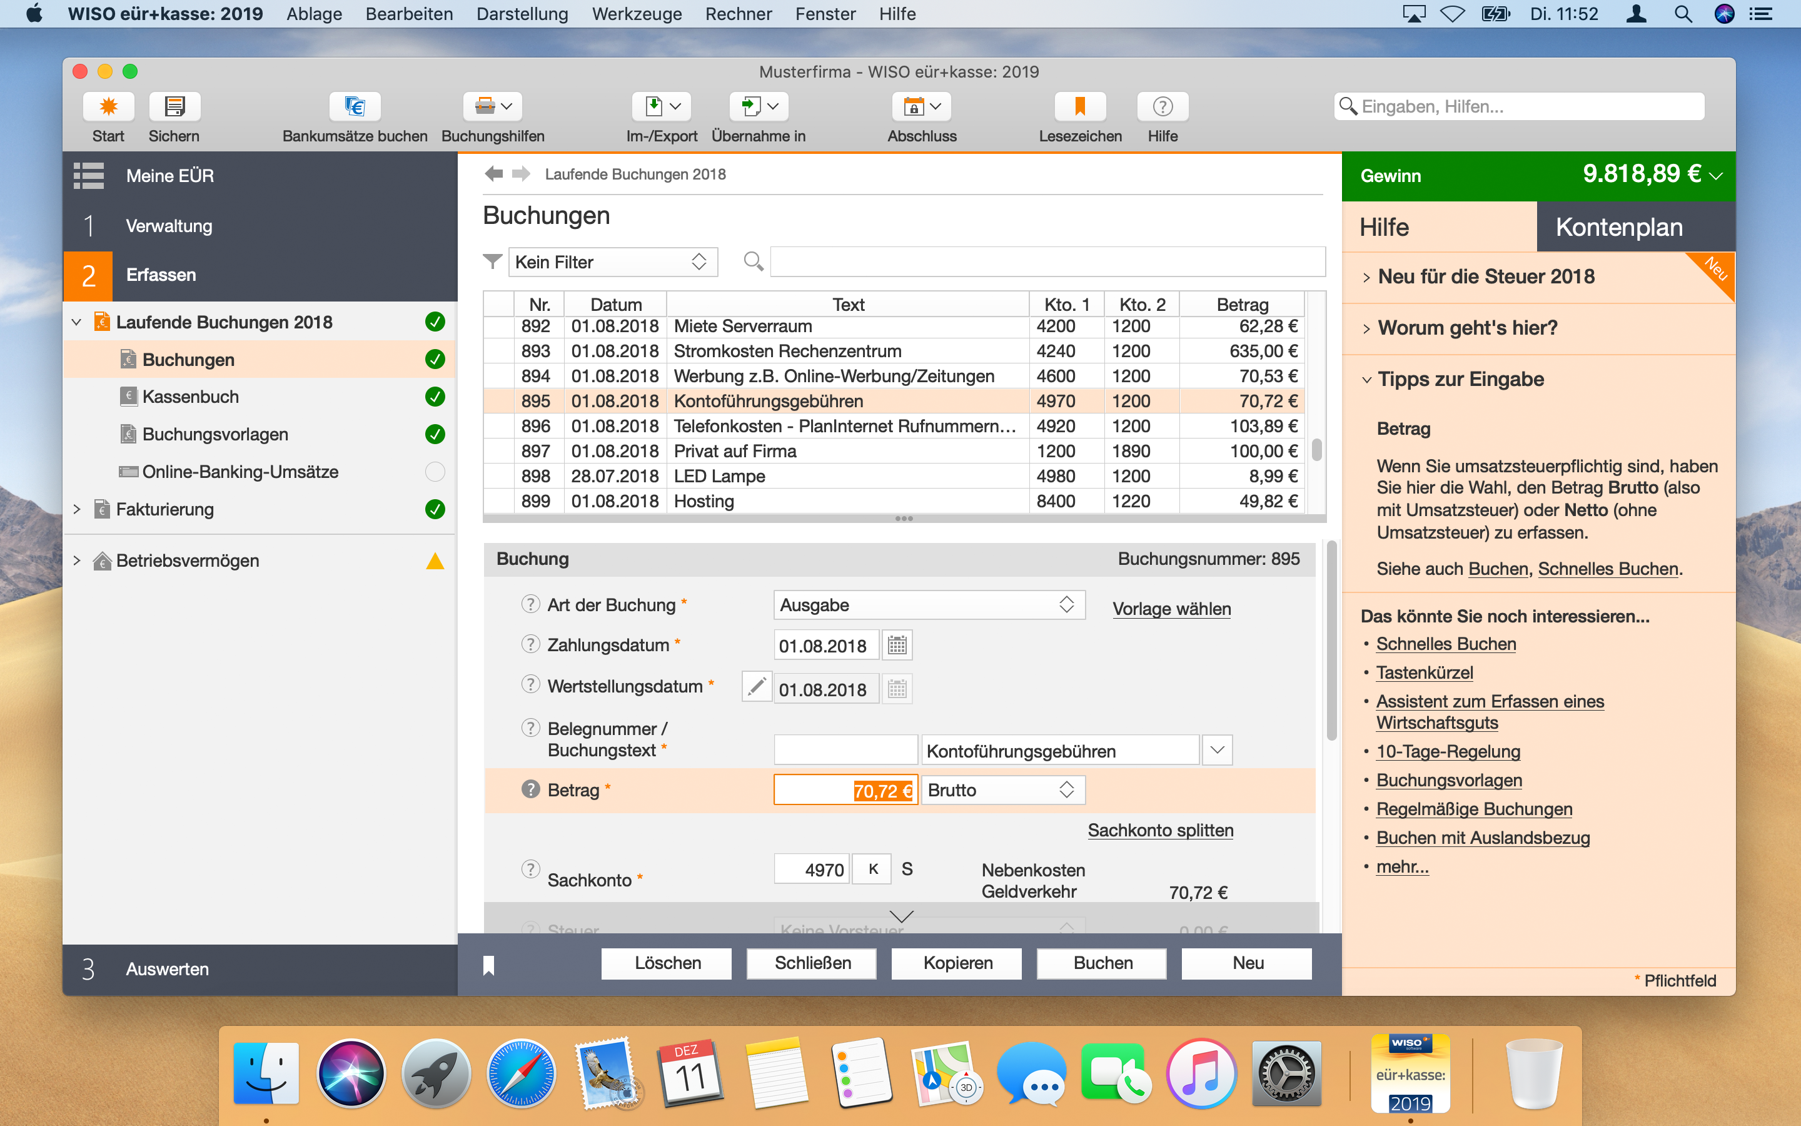Image resolution: width=1801 pixels, height=1126 pixels.
Task: Open the Art der Buchung dropdown
Action: pos(928,605)
